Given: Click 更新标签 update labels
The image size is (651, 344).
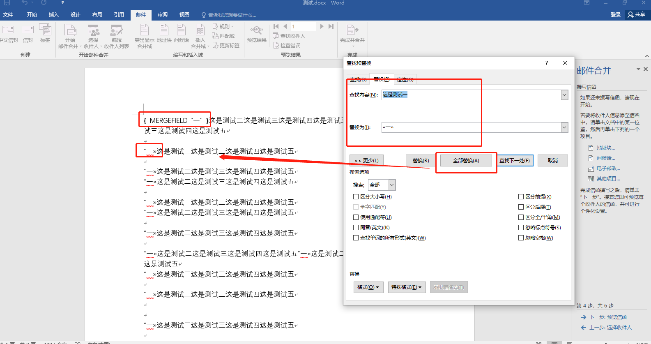Looking at the screenshot, I should coord(226,45).
